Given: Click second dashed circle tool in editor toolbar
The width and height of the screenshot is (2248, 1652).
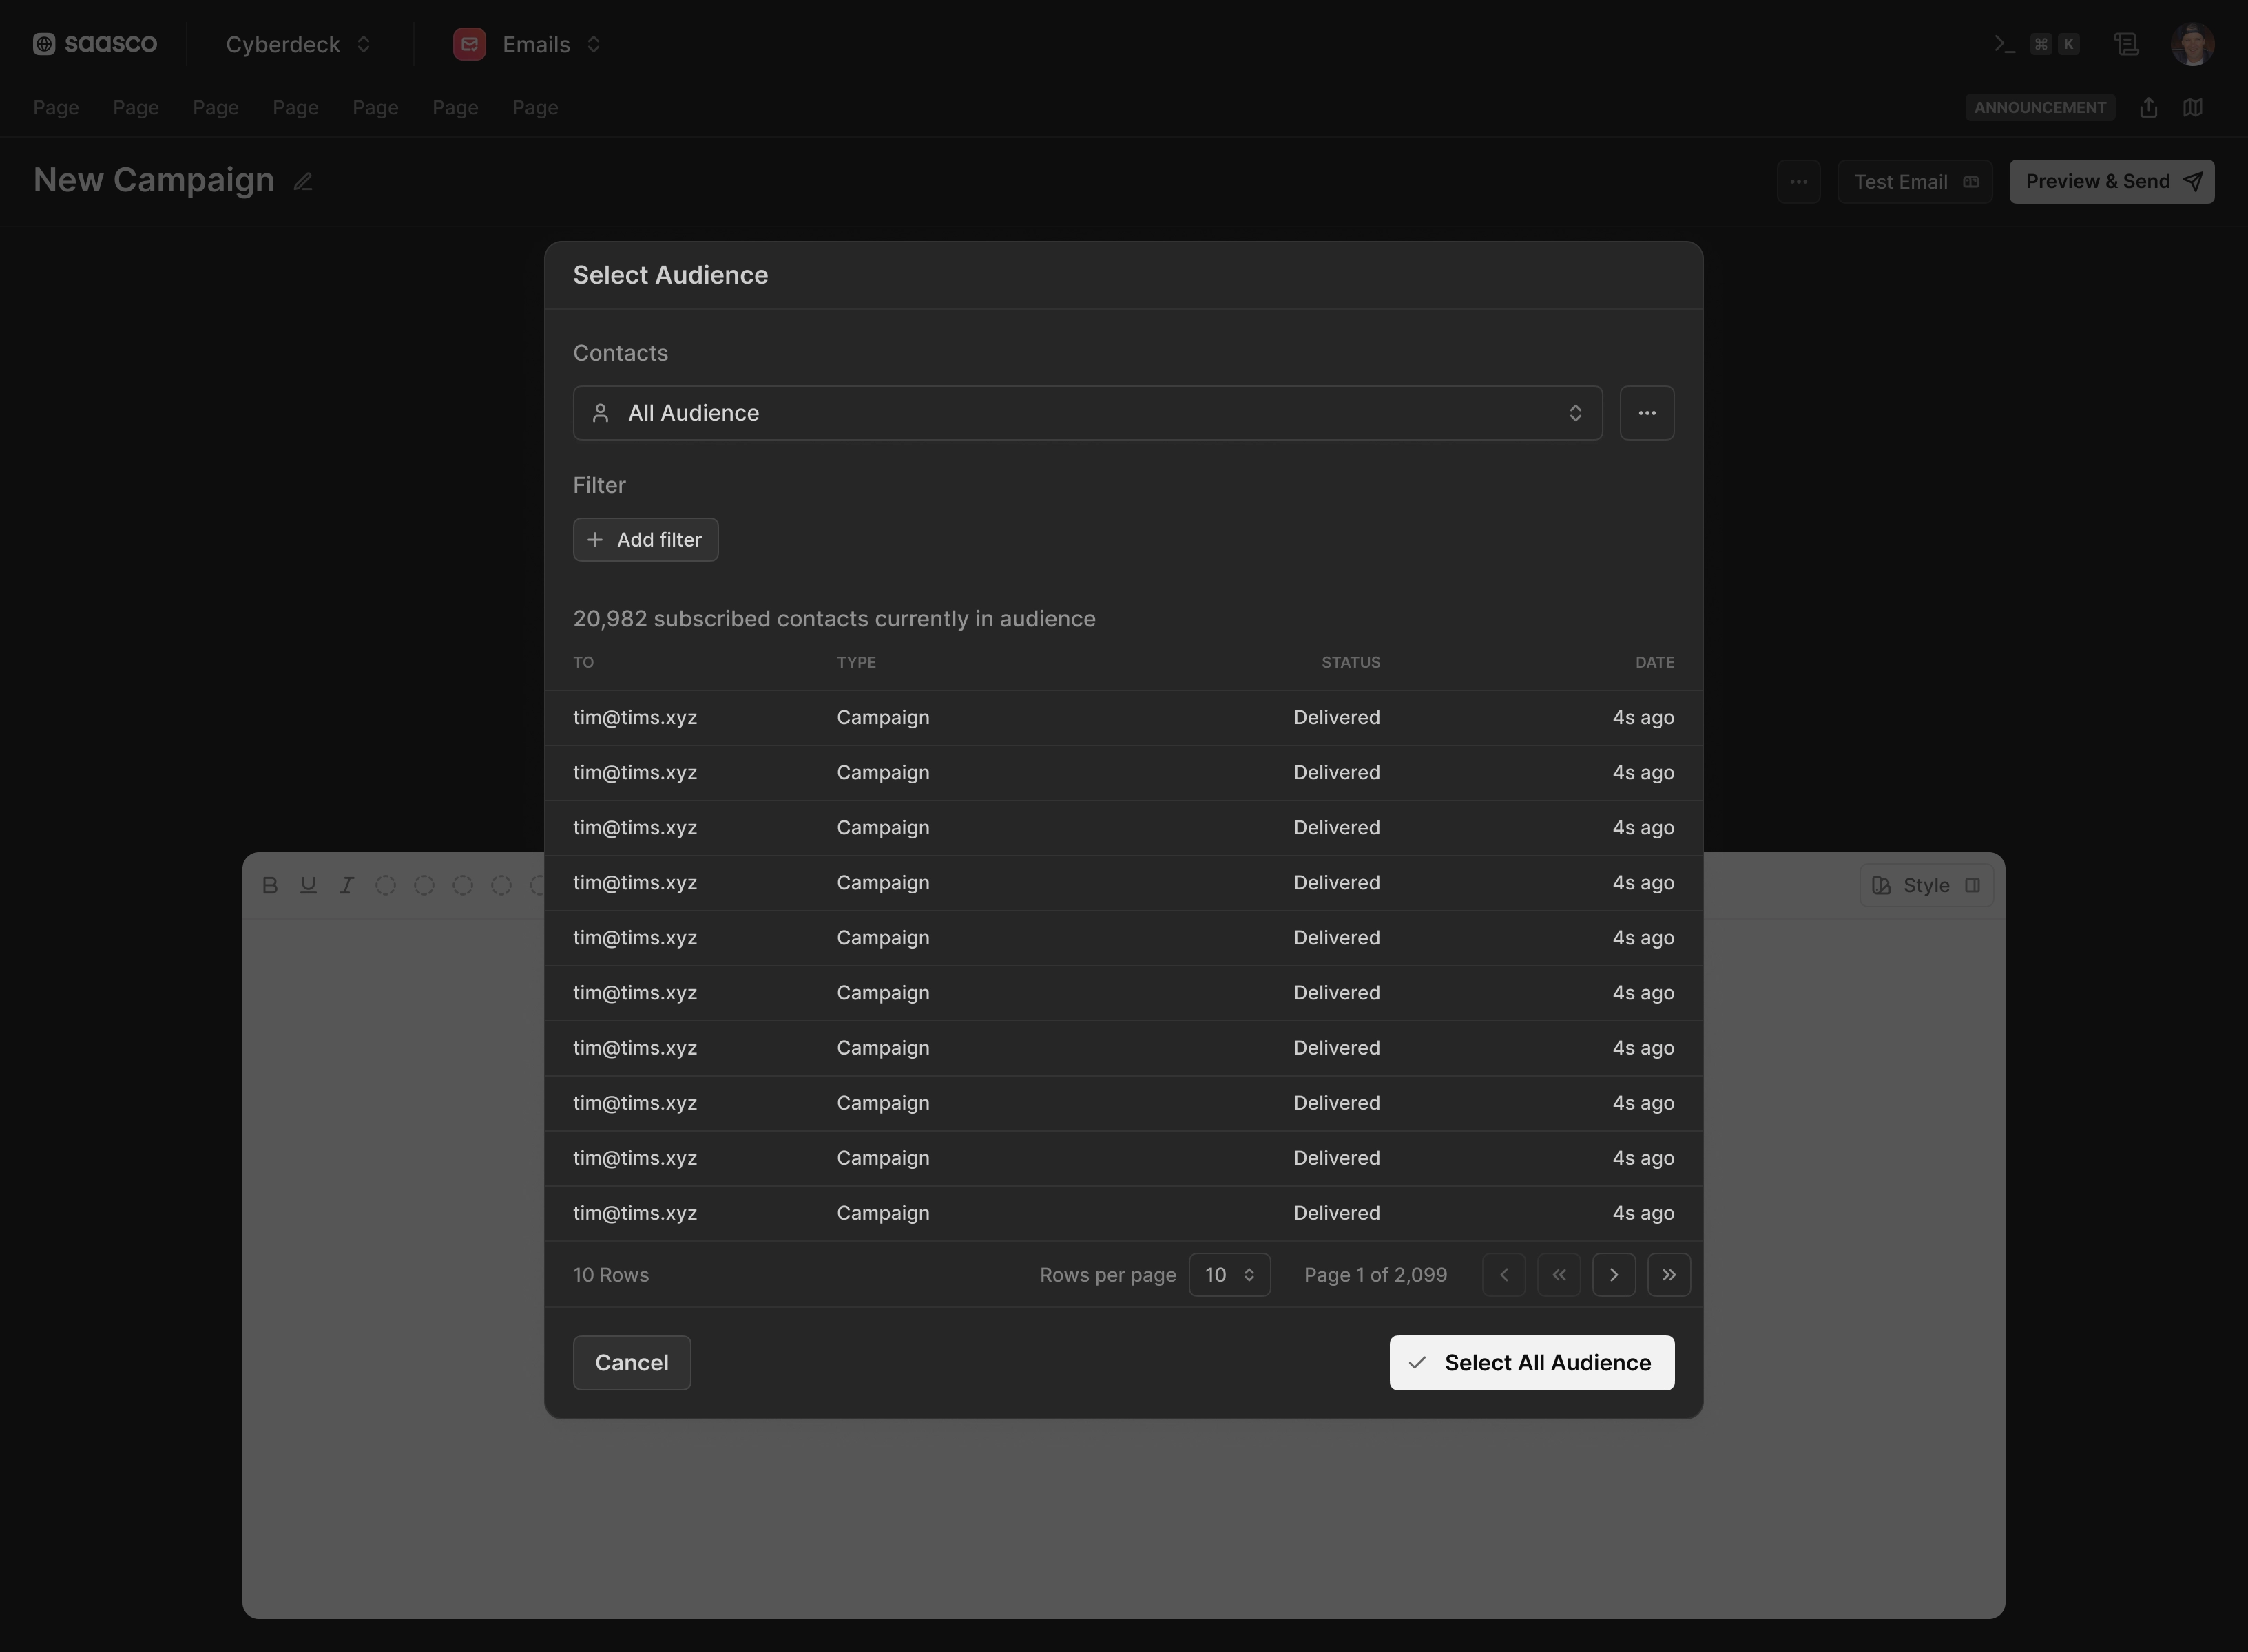Looking at the screenshot, I should pos(424,885).
